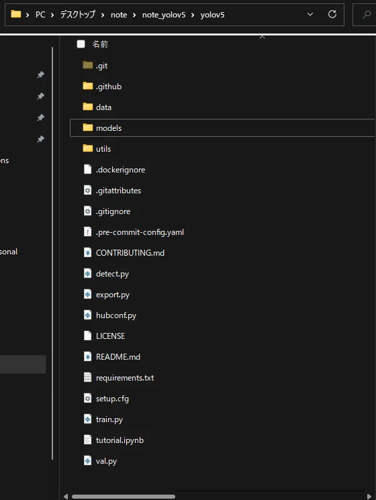Screen dimensions: 376x500
Task: Expand the chevron after note_yolov5 breadcrumb
Action: click(193, 15)
